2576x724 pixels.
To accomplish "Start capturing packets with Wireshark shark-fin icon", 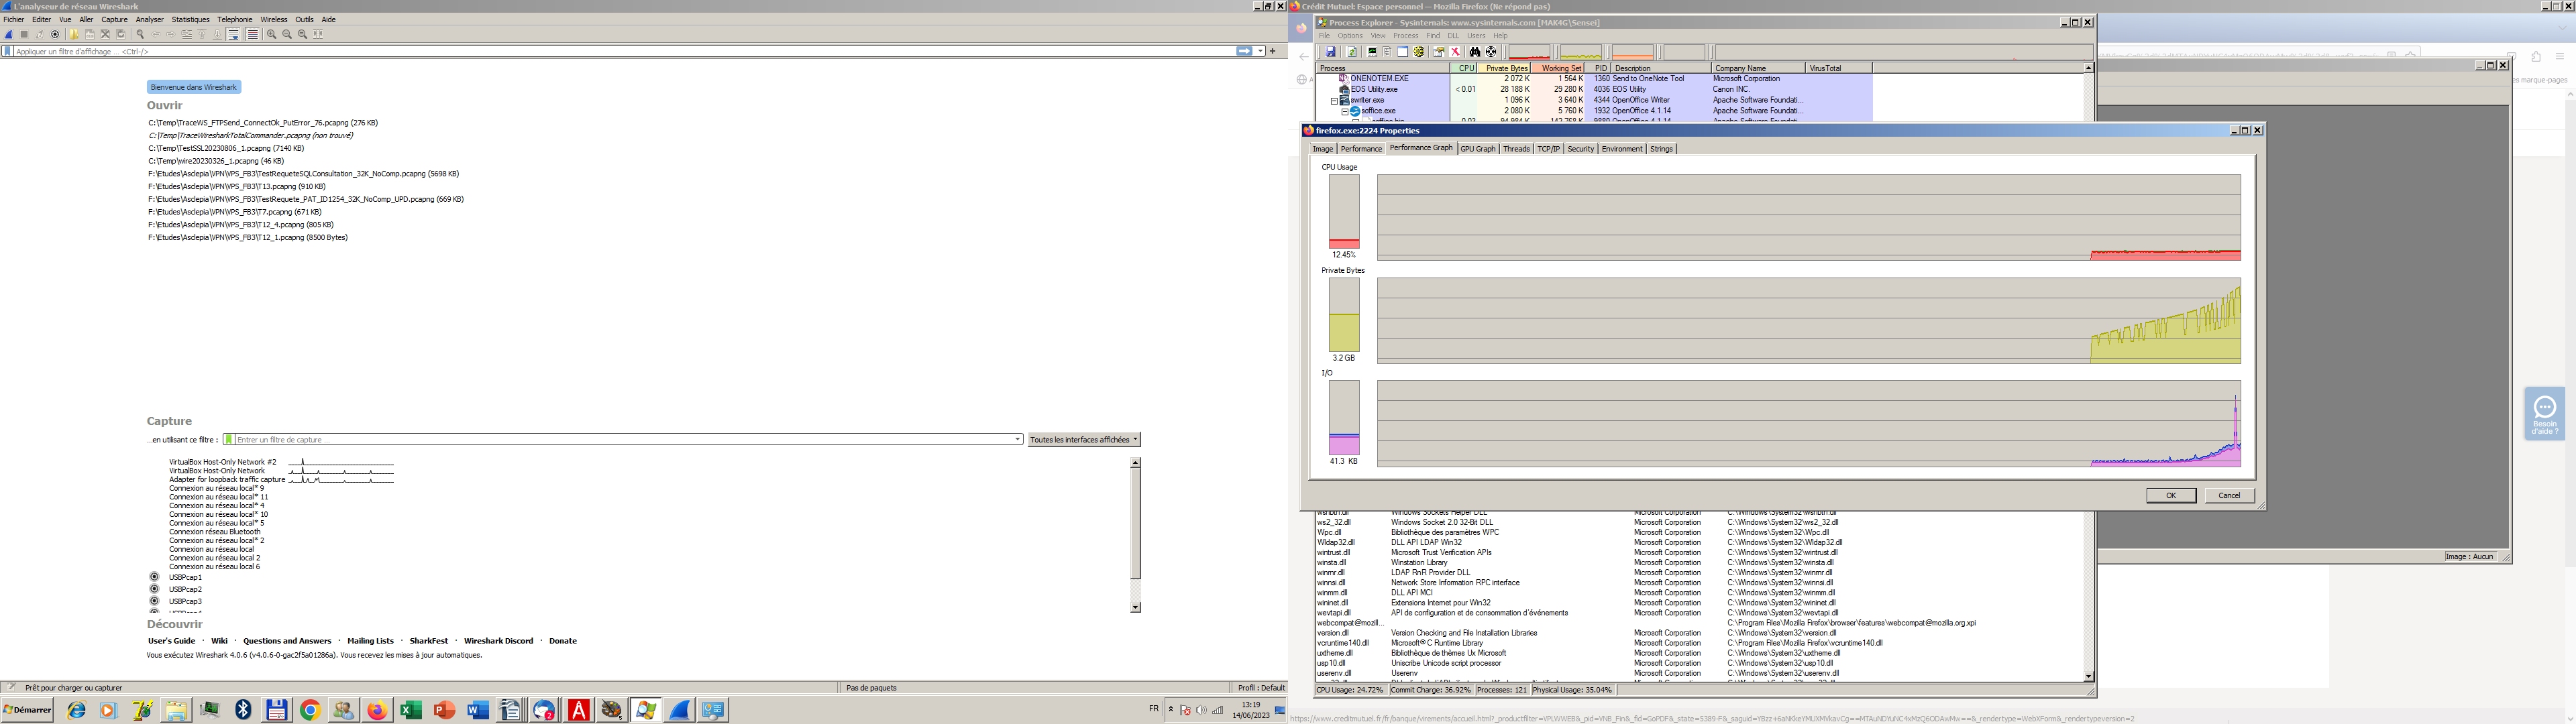I will (9, 34).
